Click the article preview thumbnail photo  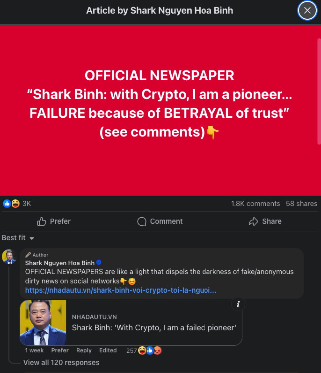click(x=43, y=323)
